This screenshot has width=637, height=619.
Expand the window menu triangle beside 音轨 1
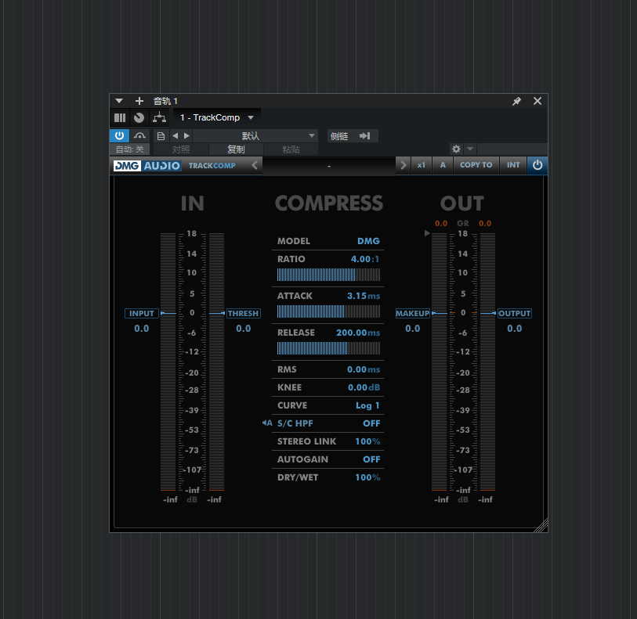119,101
